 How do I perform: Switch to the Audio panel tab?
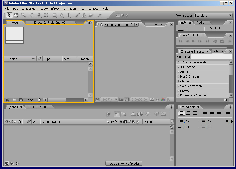pyautogui.click(x=200, y=23)
